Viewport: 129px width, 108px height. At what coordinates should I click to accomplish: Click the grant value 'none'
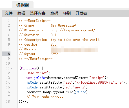pyautogui.click(x=54, y=54)
